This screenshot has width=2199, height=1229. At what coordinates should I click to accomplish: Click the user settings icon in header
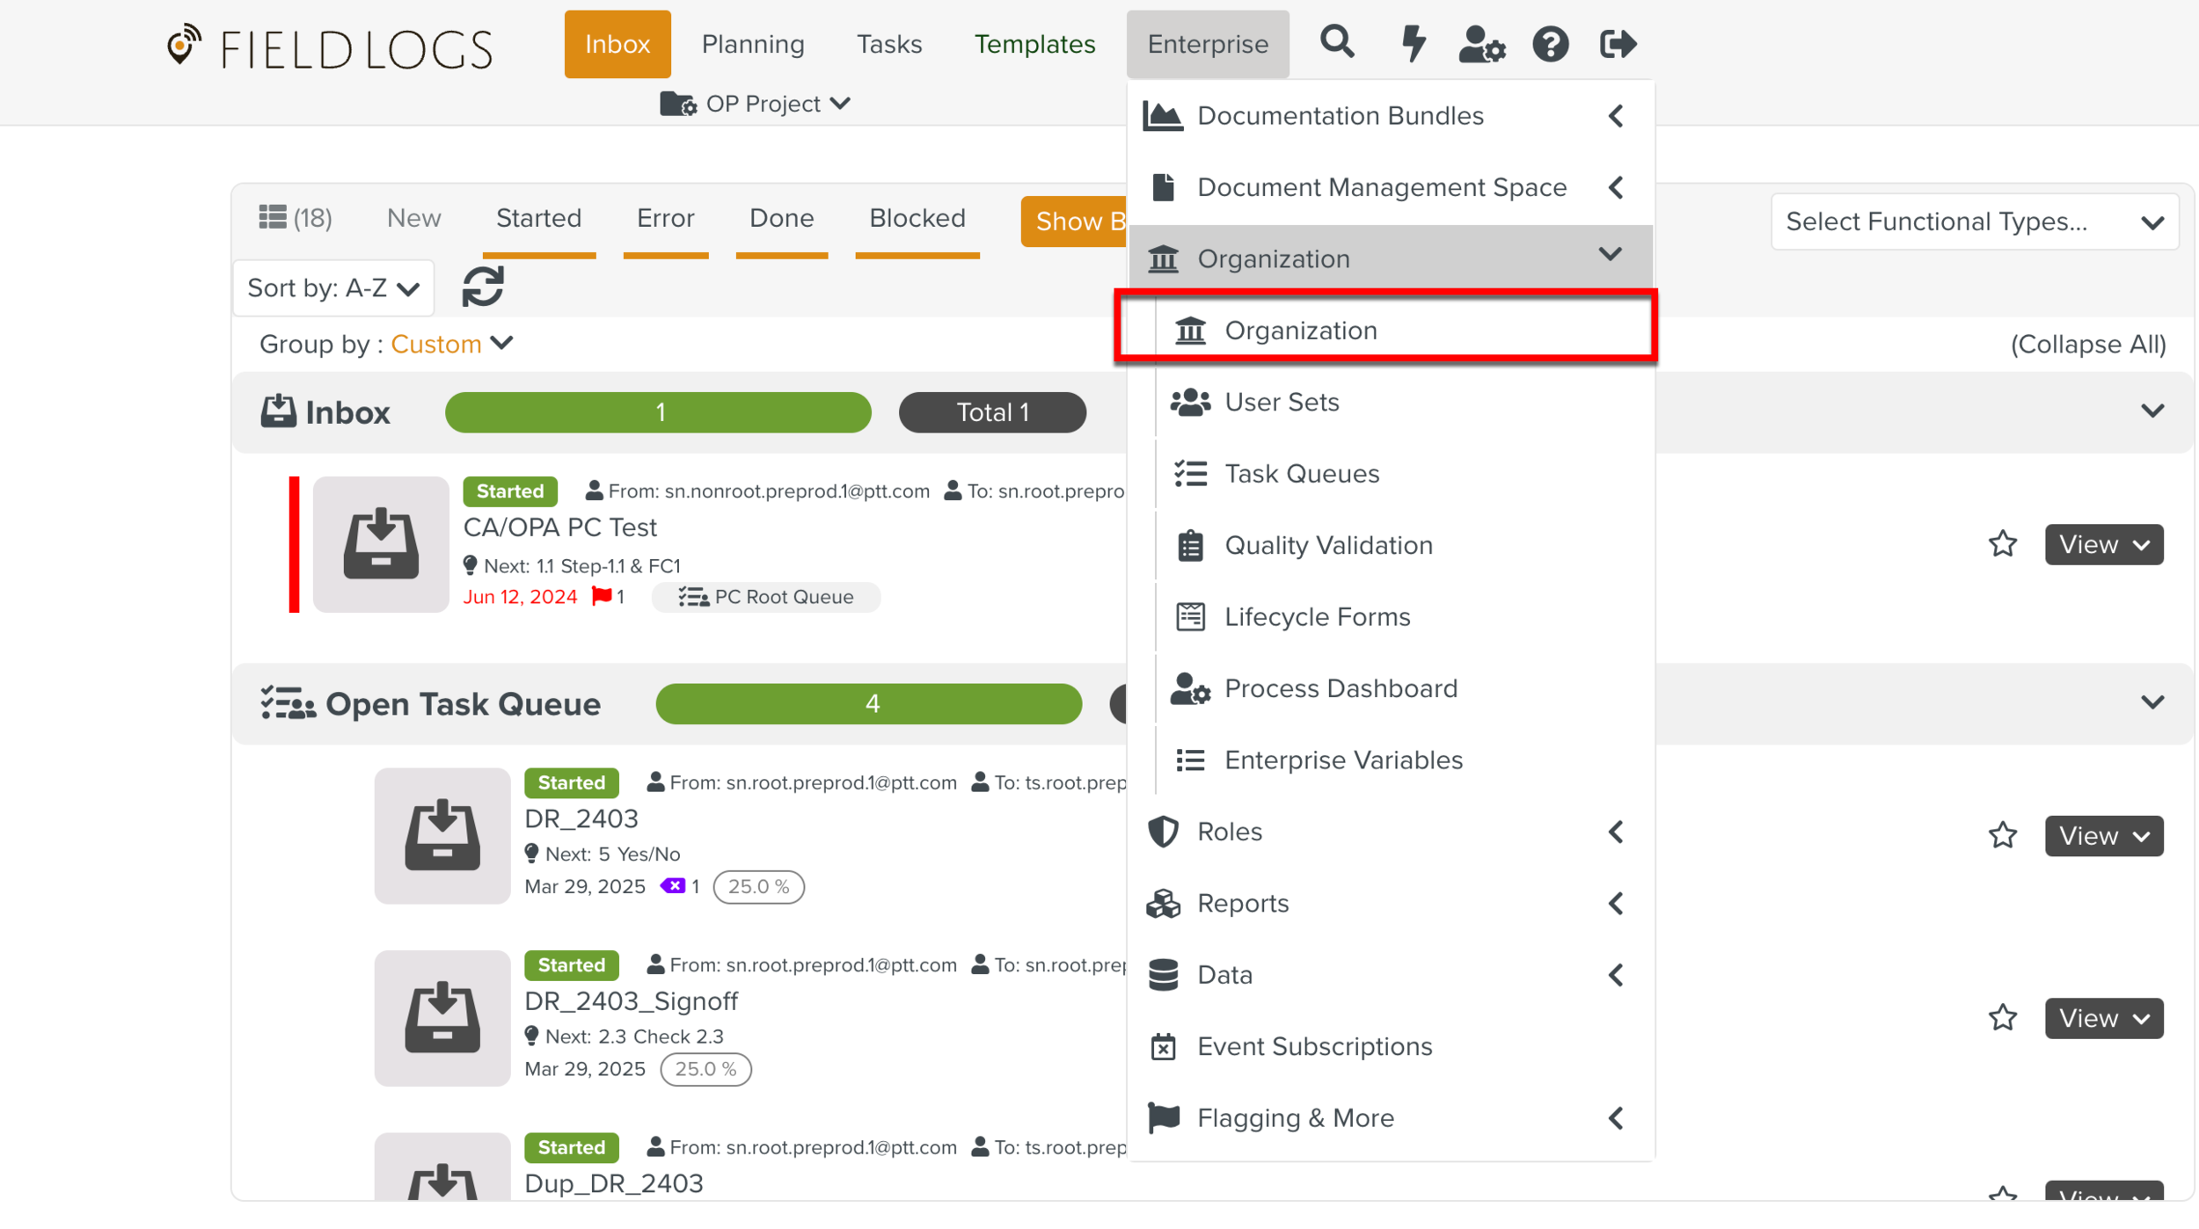[1481, 43]
